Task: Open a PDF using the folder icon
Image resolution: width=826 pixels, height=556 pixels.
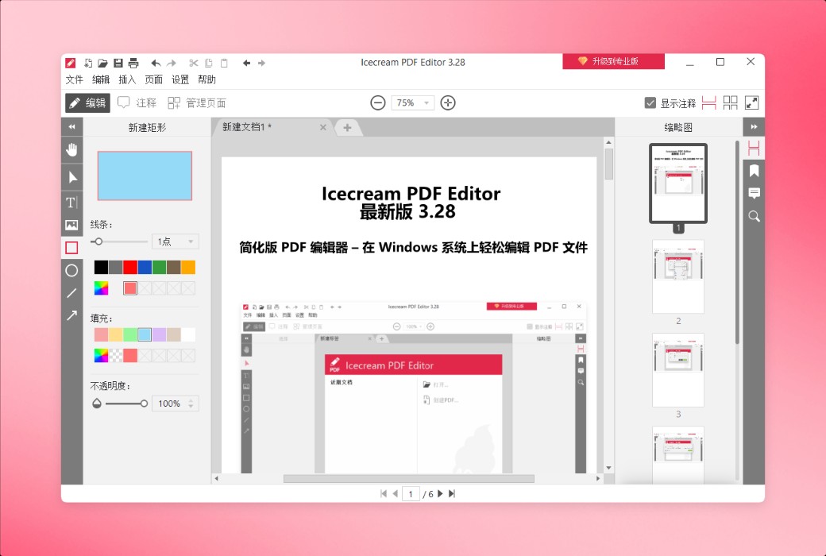Action: (102, 63)
